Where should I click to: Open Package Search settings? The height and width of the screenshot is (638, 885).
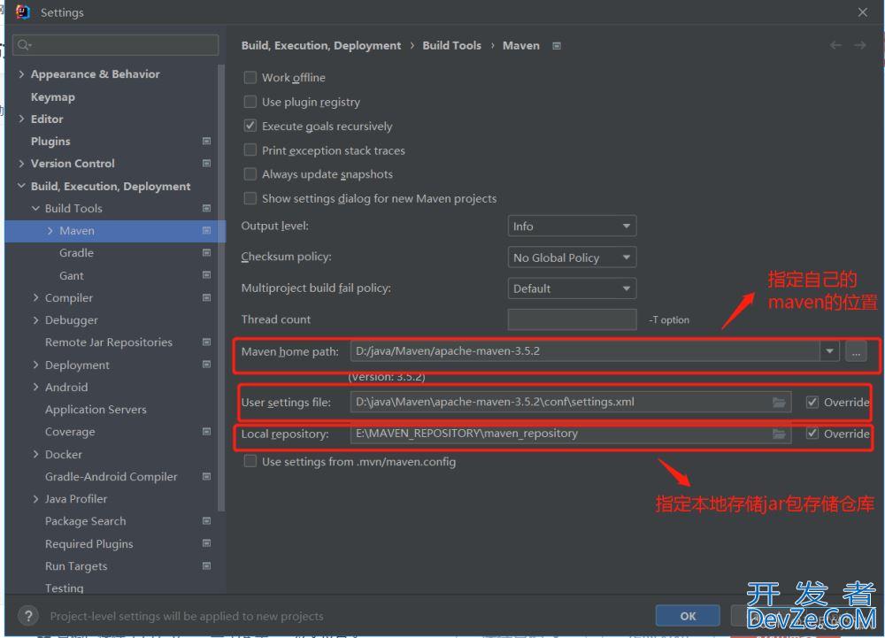[x=85, y=521]
